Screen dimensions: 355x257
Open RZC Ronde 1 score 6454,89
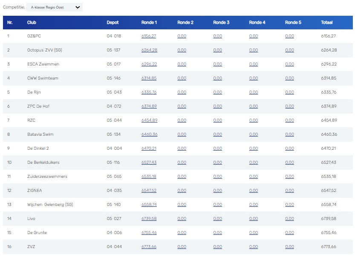(149, 120)
